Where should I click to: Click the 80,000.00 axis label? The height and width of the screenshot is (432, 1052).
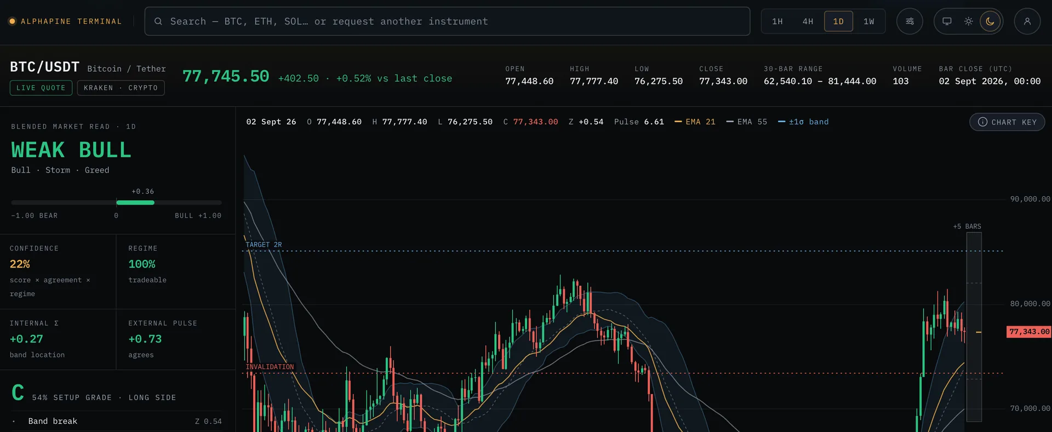point(1030,304)
